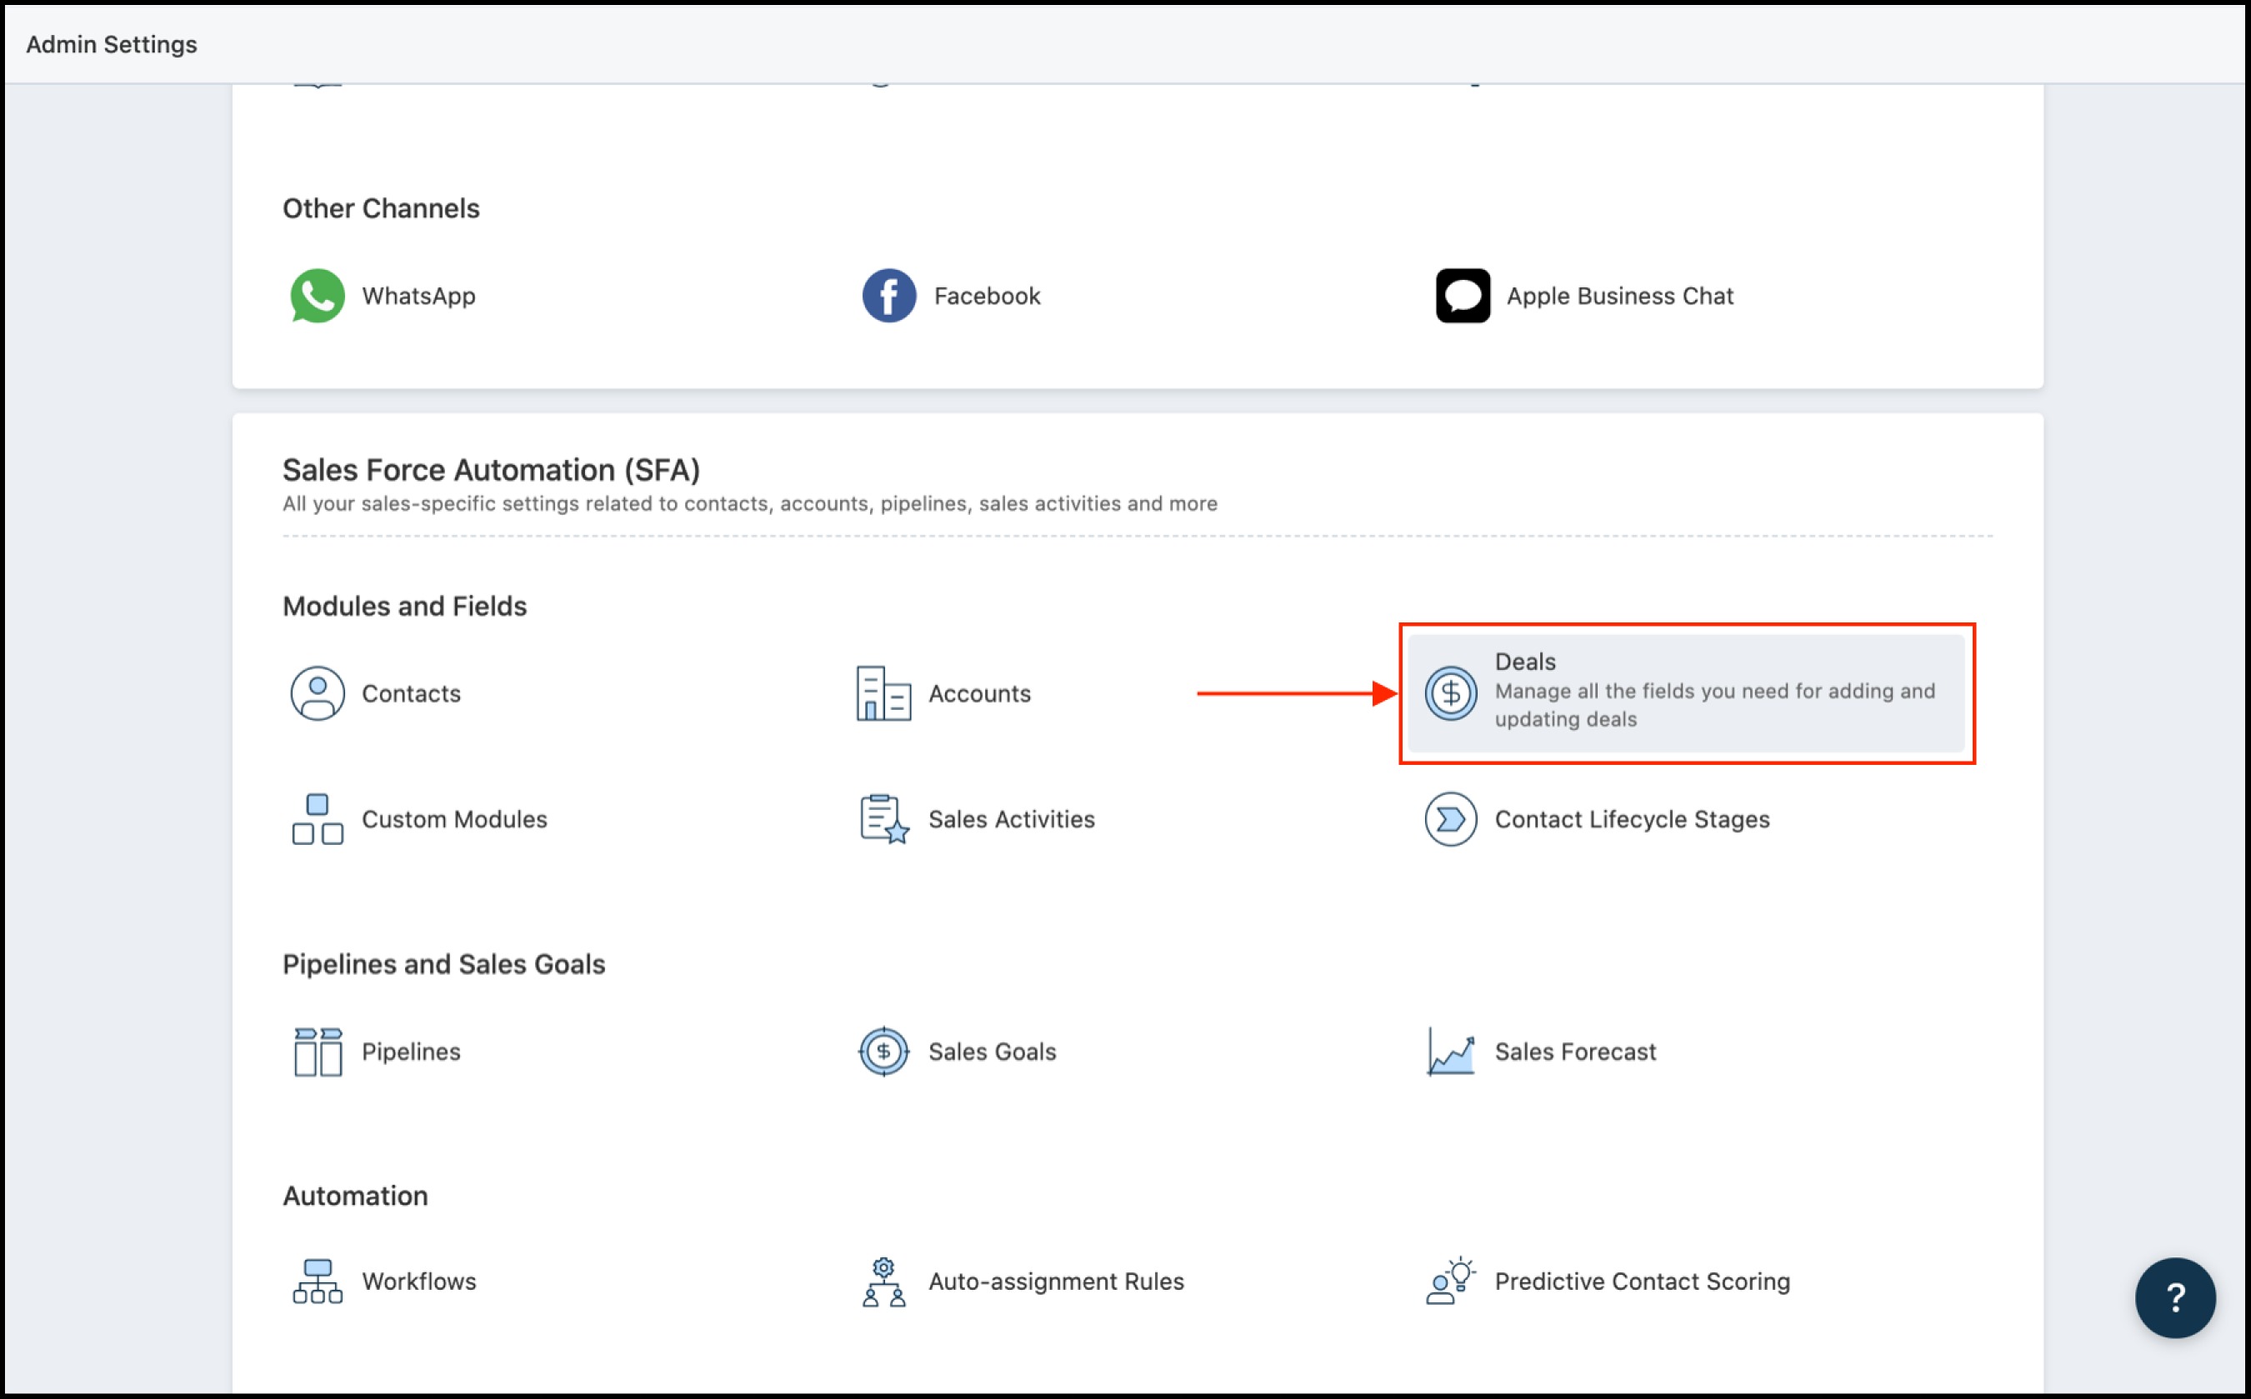The image size is (2251, 1399).
Task: Open Workflows automation label
Action: click(x=418, y=1282)
